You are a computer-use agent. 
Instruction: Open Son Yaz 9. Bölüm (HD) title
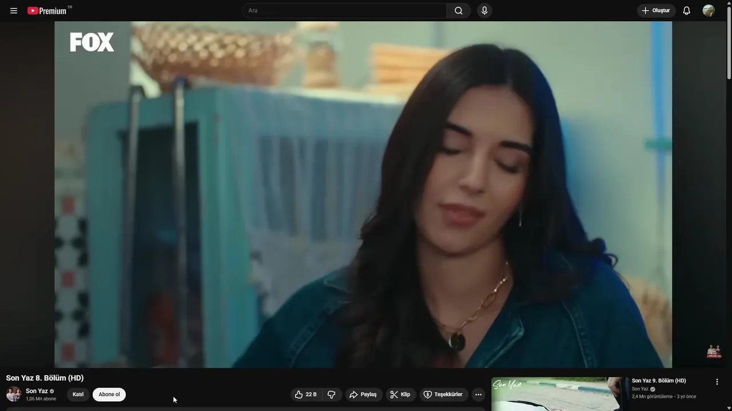(x=659, y=381)
